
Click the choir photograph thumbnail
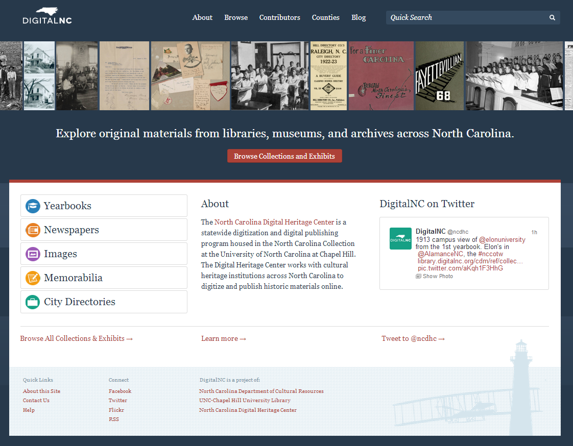point(514,76)
